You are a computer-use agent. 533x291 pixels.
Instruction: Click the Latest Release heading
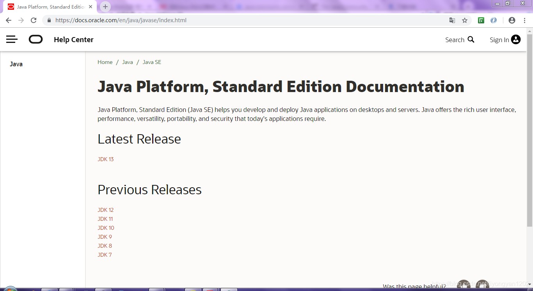click(x=139, y=139)
